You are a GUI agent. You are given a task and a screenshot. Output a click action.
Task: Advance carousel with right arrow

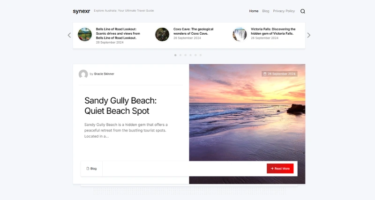coord(309,36)
